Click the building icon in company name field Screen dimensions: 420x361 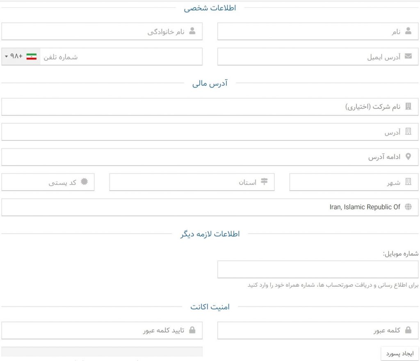click(408, 107)
